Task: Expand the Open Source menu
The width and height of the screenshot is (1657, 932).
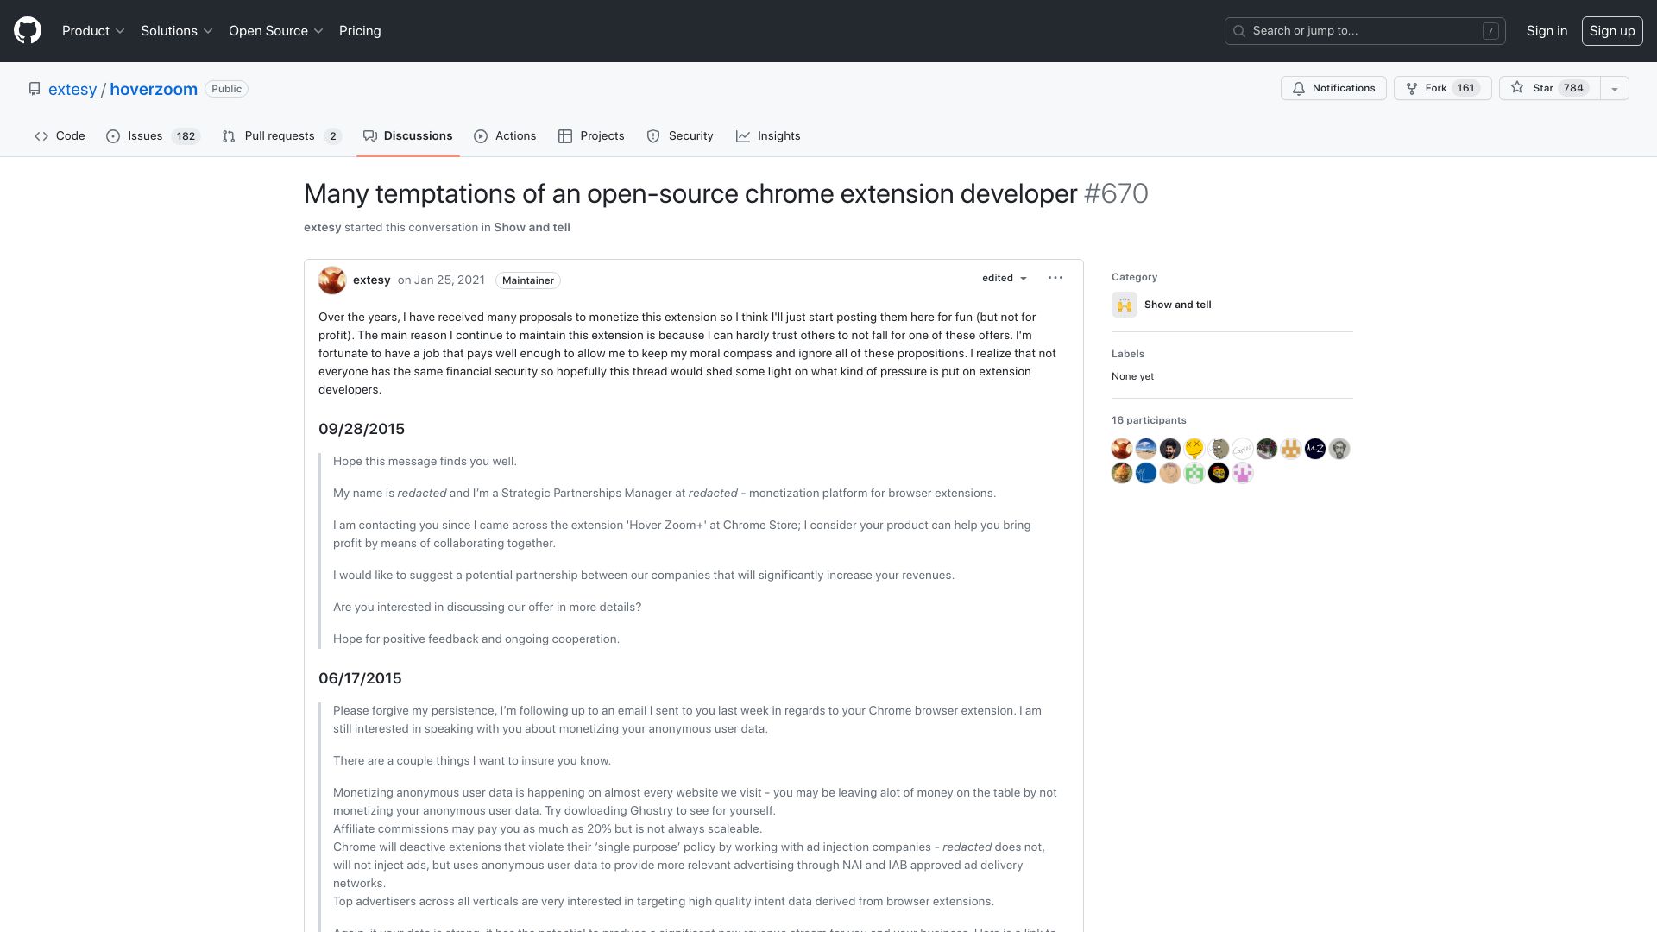Action: 276,30
